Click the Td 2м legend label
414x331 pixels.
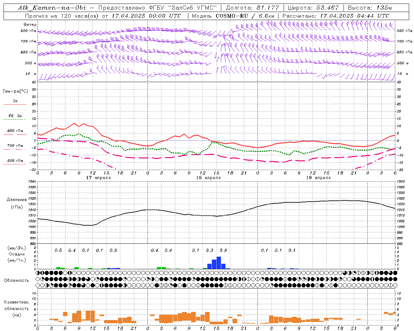point(15,116)
